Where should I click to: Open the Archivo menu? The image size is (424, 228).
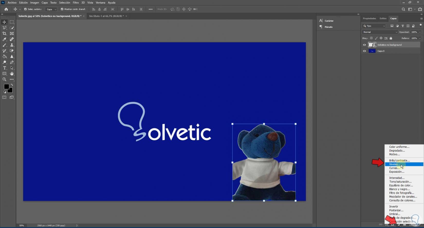pos(12,3)
